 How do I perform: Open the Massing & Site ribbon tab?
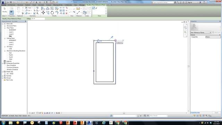(58, 5)
